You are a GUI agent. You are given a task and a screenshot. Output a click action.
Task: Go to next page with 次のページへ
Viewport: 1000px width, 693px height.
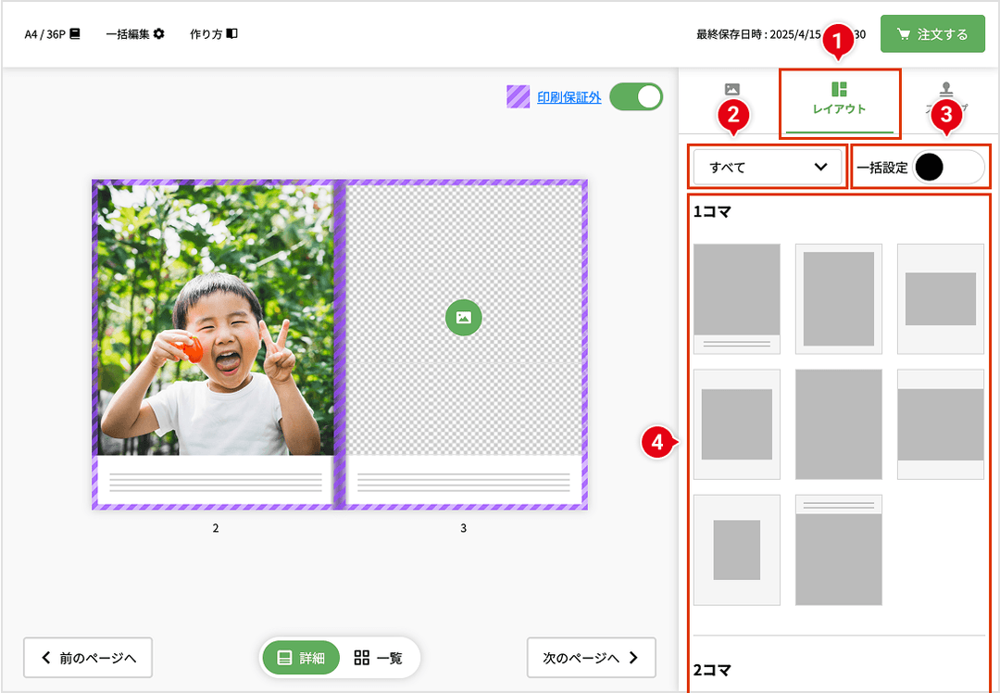click(x=591, y=658)
